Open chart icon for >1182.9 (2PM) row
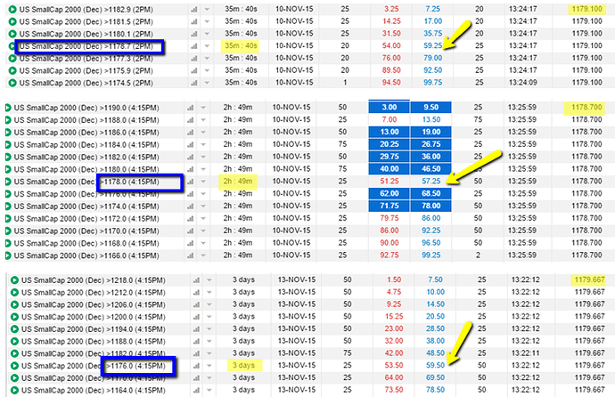This screenshot has width=615, height=397. [194, 10]
